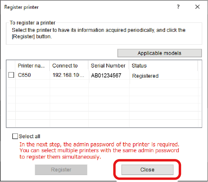Close the dialog using the title bar X

(197, 7)
